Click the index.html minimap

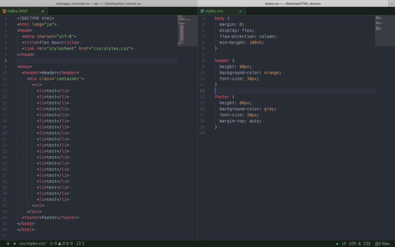(187, 30)
